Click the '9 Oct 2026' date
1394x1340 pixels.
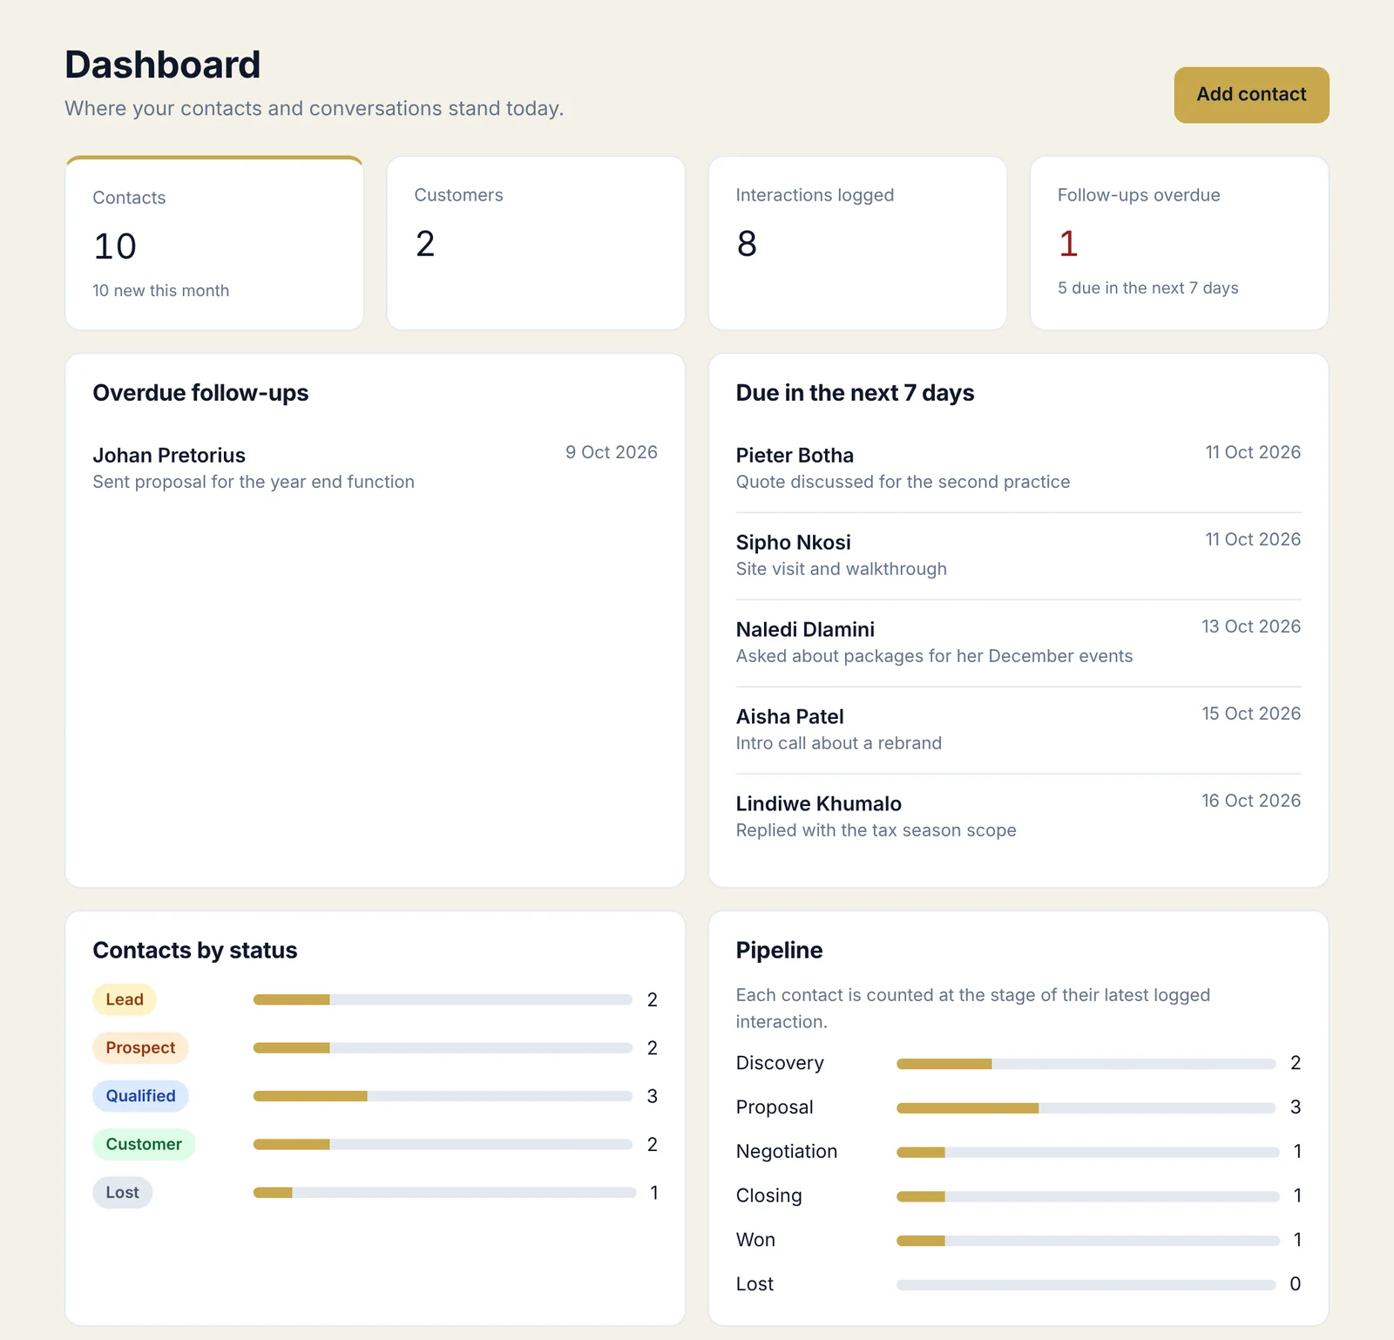[612, 452]
